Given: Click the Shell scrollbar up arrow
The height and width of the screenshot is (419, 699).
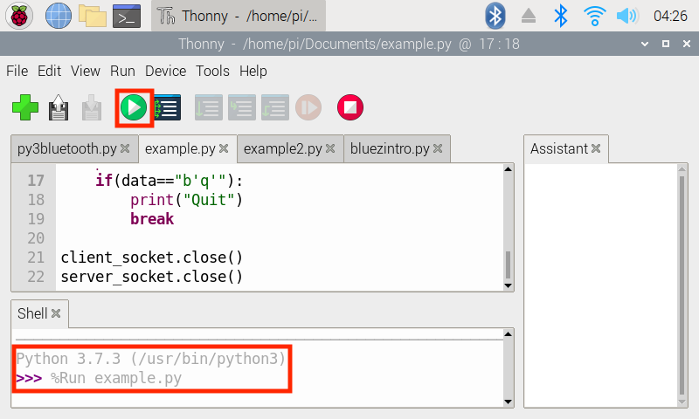Looking at the screenshot, I should tap(508, 334).
